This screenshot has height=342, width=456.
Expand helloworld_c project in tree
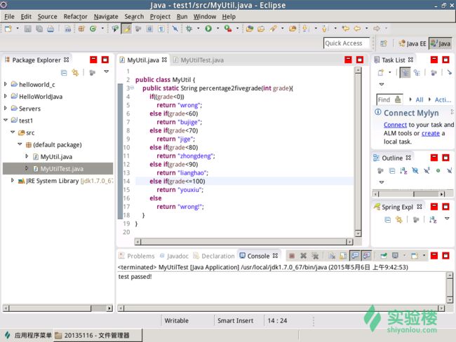pos(5,84)
